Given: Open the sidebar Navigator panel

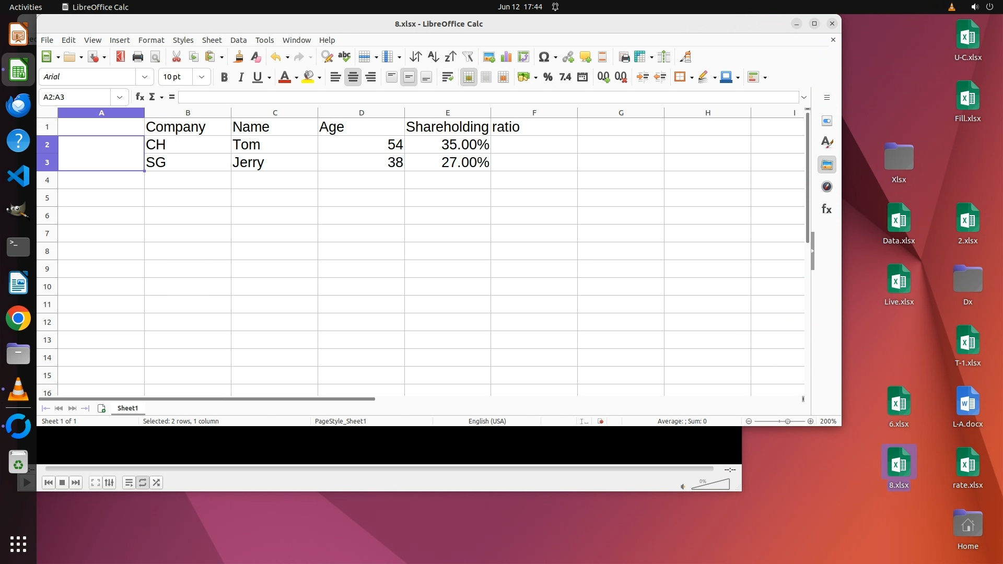Looking at the screenshot, I should point(826,187).
